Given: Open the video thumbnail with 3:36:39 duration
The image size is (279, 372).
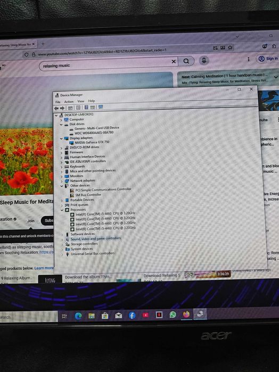Looking at the screenshot, I should (207, 274).
